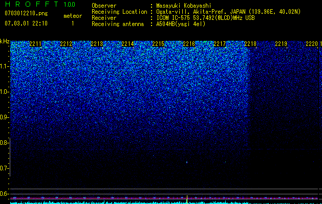This screenshot has height=204, width=322.
Task: Click the 2220 time marker
Action: [312, 44]
